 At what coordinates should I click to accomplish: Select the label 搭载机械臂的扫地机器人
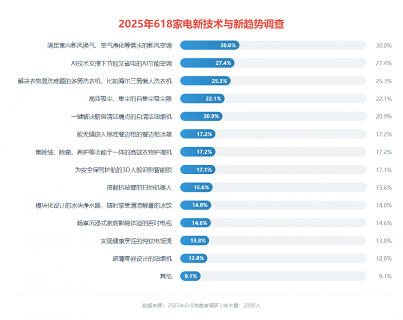(139, 187)
